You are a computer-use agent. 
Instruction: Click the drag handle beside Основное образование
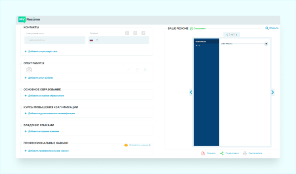pos(21,90)
